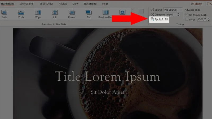Click the Duration spinner arrows

[x=178, y=15]
